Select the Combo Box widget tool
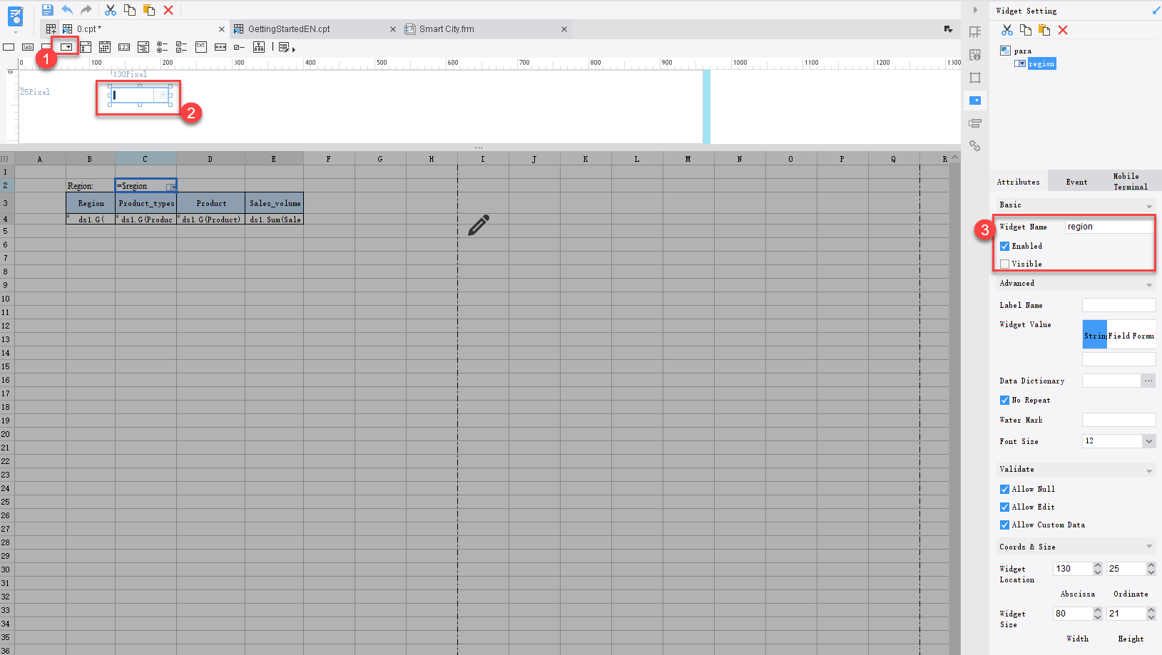The width and height of the screenshot is (1162, 655). click(66, 46)
